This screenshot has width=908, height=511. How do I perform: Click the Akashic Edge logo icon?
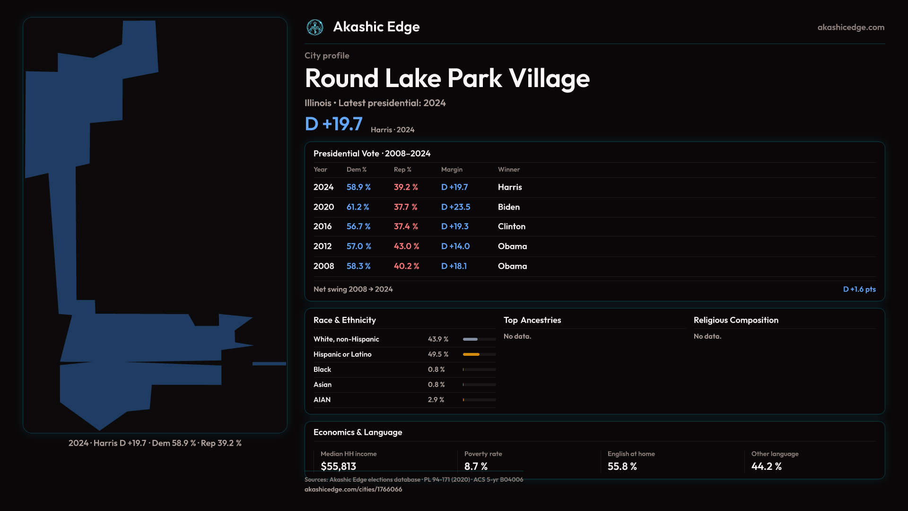pyautogui.click(x=315, y=27)
